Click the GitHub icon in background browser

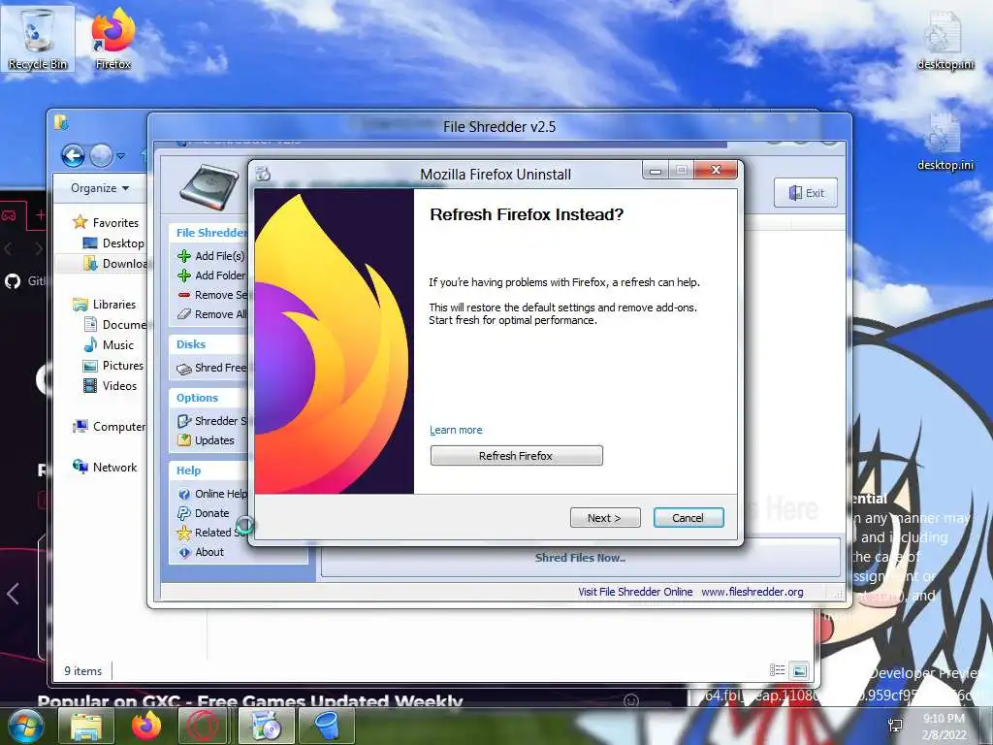[13, 280]
